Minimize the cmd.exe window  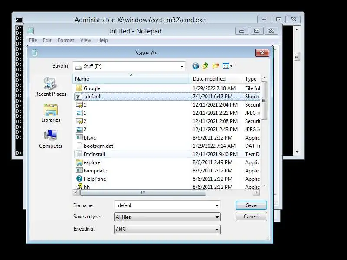[x=264, y=19]
